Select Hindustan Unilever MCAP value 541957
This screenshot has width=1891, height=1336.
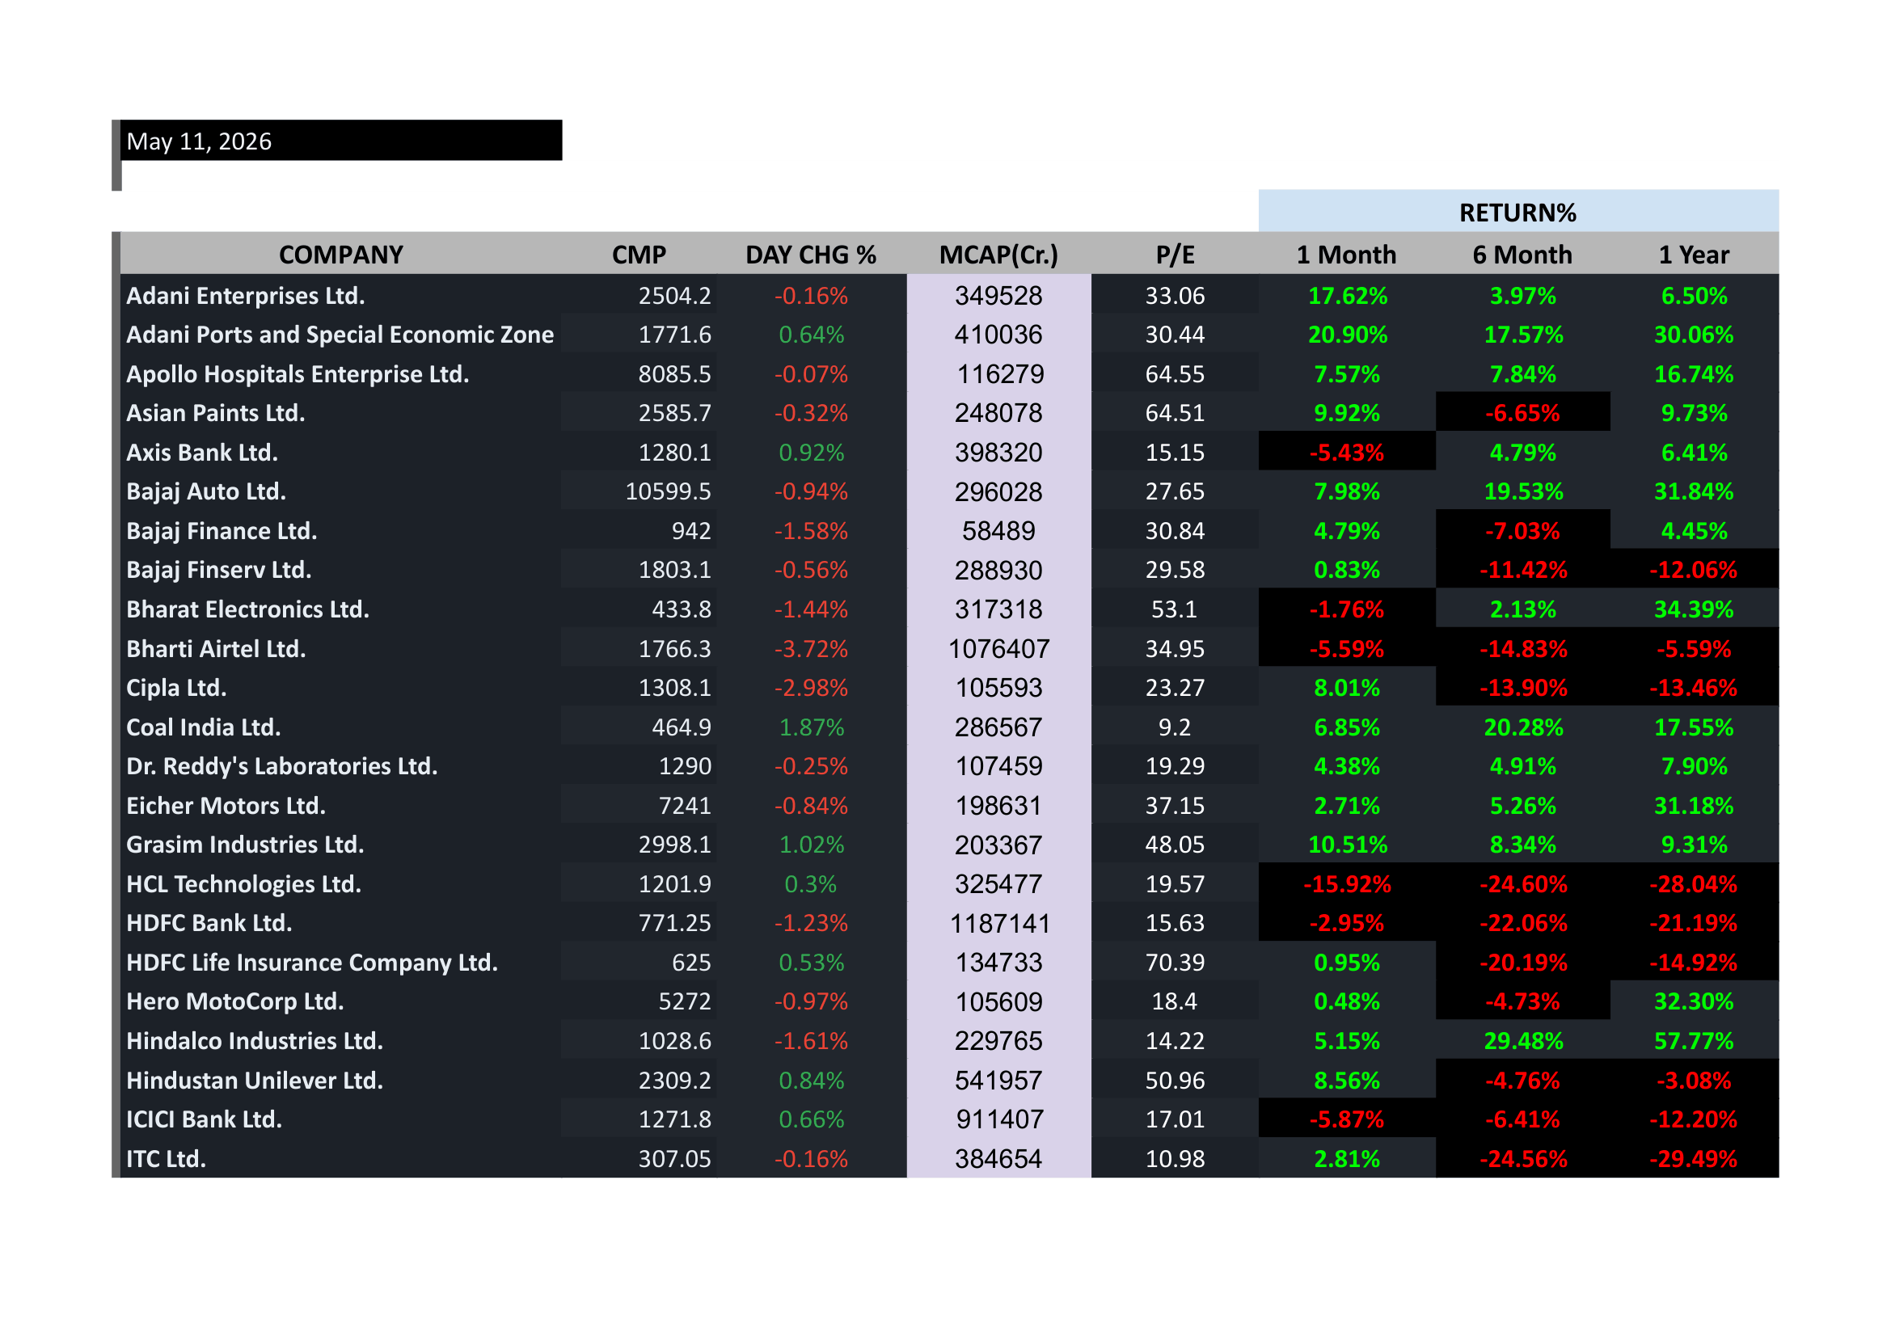coord(999,1080)
